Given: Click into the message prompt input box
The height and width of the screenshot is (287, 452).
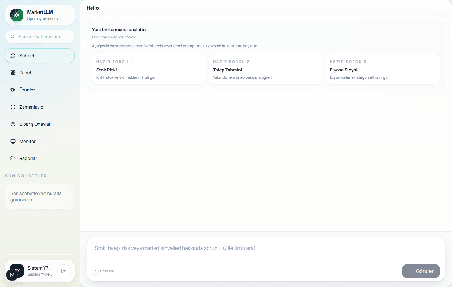Looking at the screenshot, I should click(x=266, y=248).
